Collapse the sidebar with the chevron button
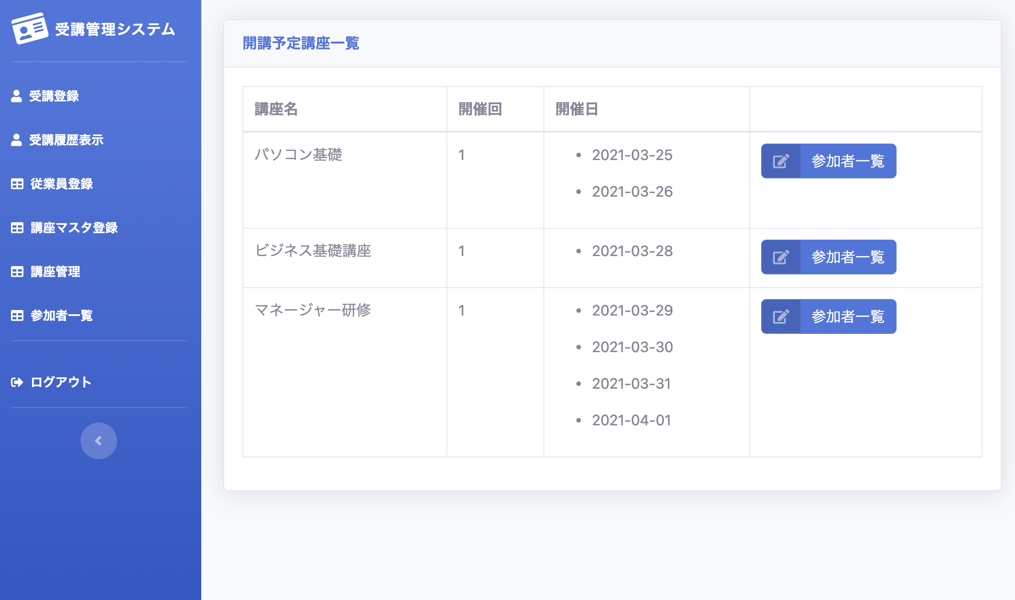The height and width of the screenshot is (600, 1015). [x=98, y=440]
